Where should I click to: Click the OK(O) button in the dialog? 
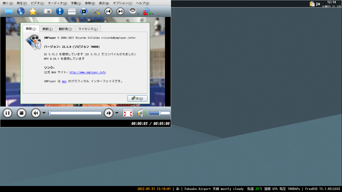[137, 98]
